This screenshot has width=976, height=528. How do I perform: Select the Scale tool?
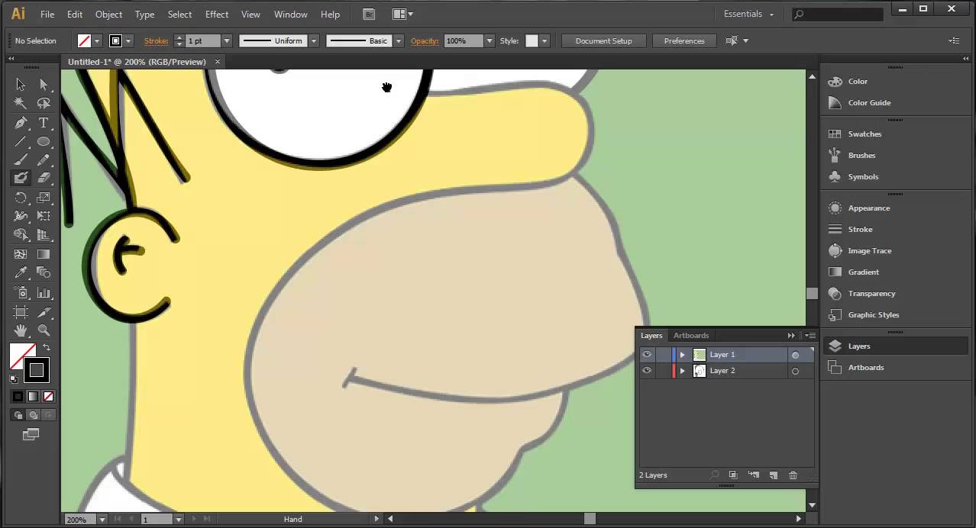pos(44,198)
